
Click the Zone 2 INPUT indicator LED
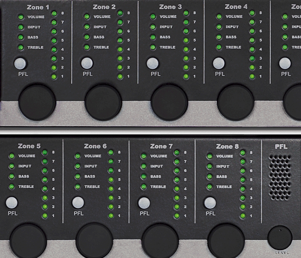pyautogui.click(x=87, y=27)
